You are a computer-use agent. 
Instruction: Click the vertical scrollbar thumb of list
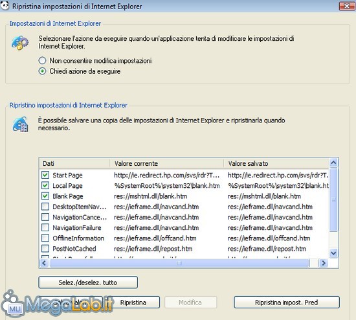click(x=333, y=200)
